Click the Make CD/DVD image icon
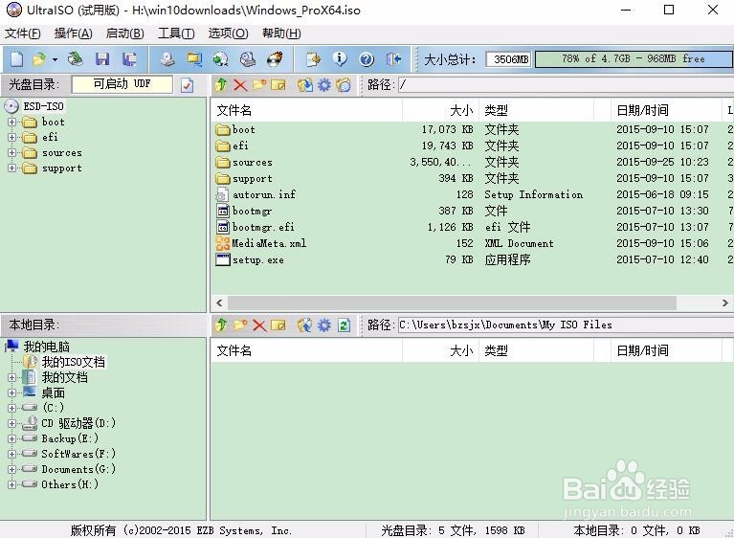The width and height of the screenshot is (734, 538). tap(167, 59)
